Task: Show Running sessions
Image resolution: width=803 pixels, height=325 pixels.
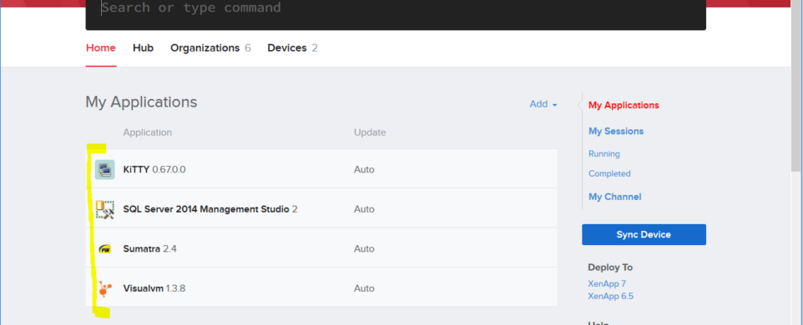Action: pyautogui.click(x=604, y=154)
